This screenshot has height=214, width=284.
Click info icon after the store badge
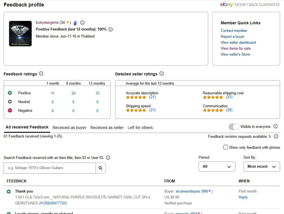pyautogui.click(x=83, y=23)
